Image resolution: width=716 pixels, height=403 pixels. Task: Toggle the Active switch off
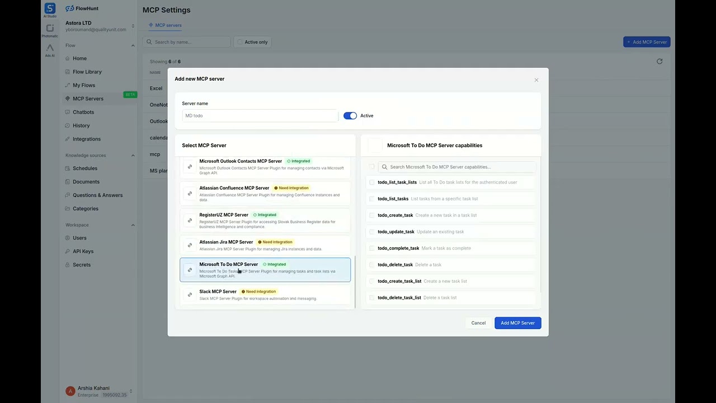[x=350, y=116]
